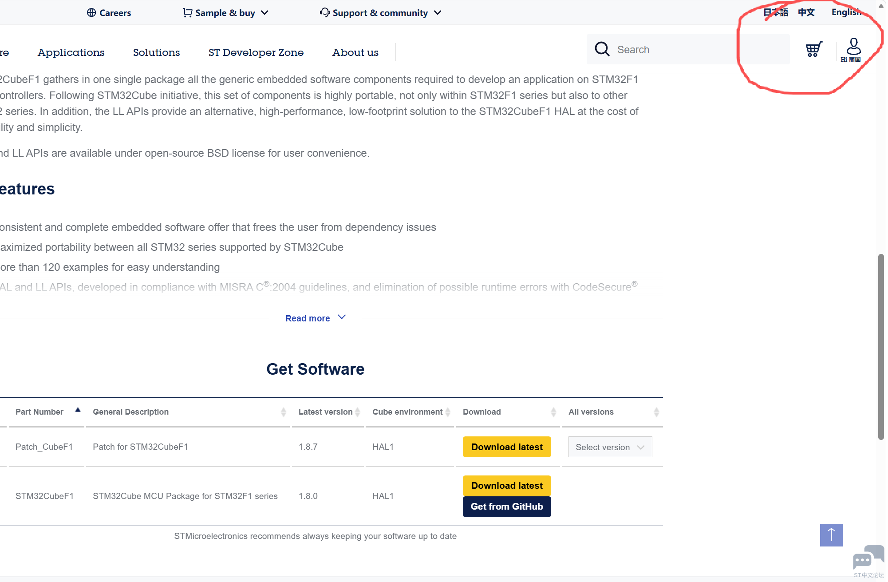Sort by Download column arrows

(553, 412)
